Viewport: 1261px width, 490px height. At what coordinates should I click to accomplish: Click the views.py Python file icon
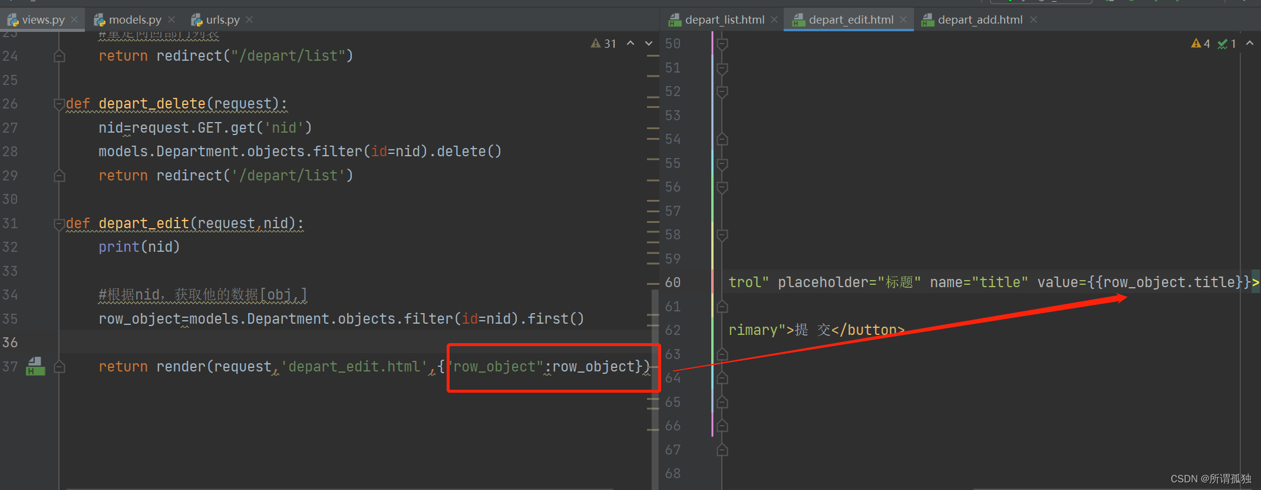(13, 20)
